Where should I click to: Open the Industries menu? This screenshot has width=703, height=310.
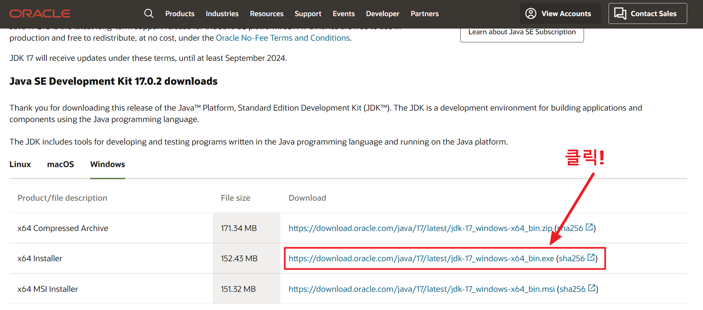click(222, 14)
